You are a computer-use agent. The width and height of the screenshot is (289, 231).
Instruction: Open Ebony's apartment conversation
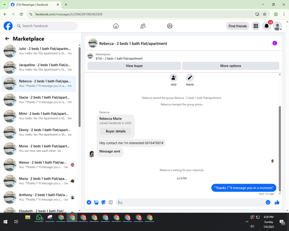(39, 132)
